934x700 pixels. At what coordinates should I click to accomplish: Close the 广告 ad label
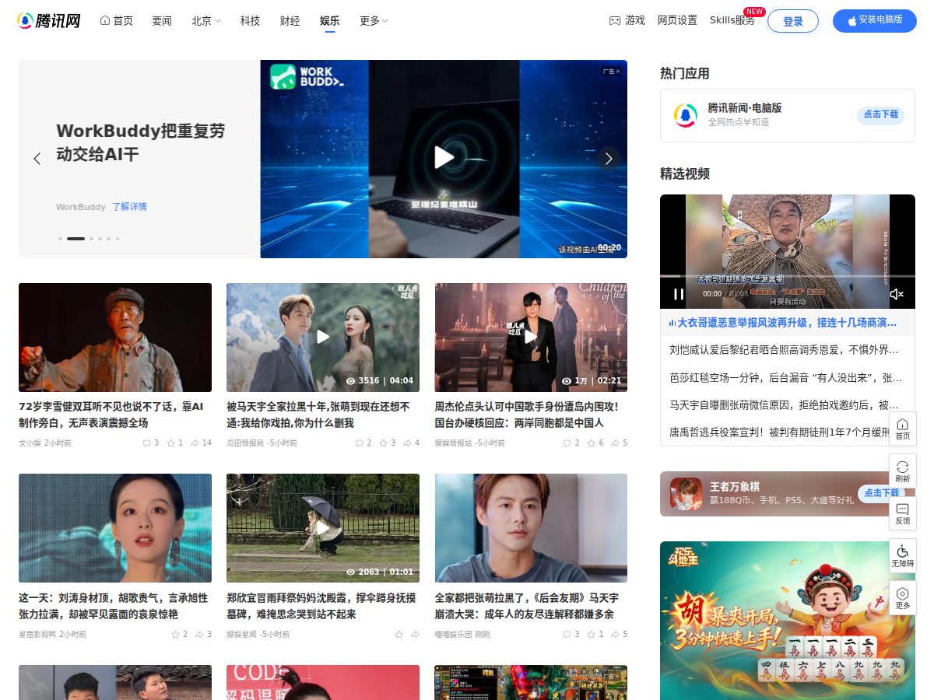pyautogui.click(x=612, y=72)
